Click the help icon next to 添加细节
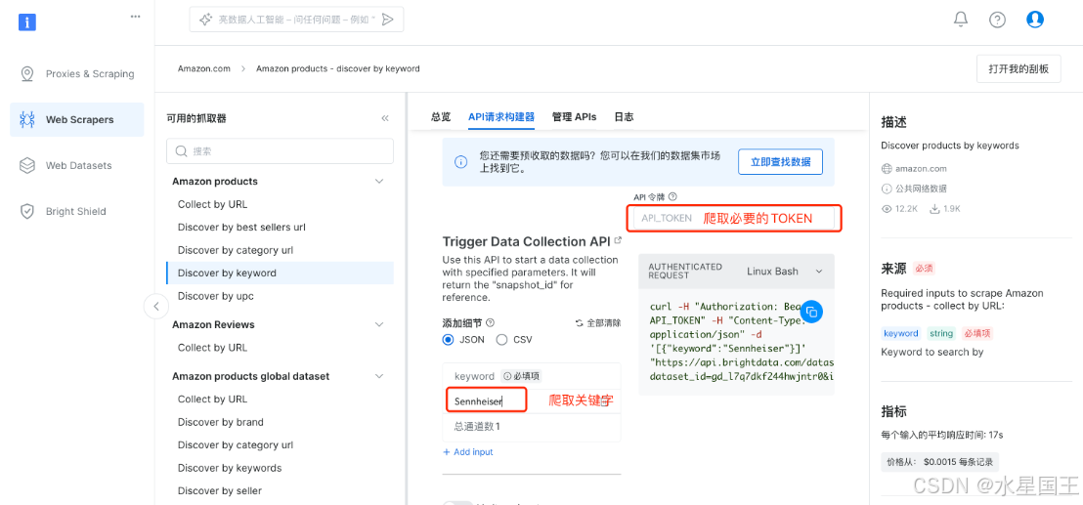This screenshot has width=1083, height=505. coord(491,322)
